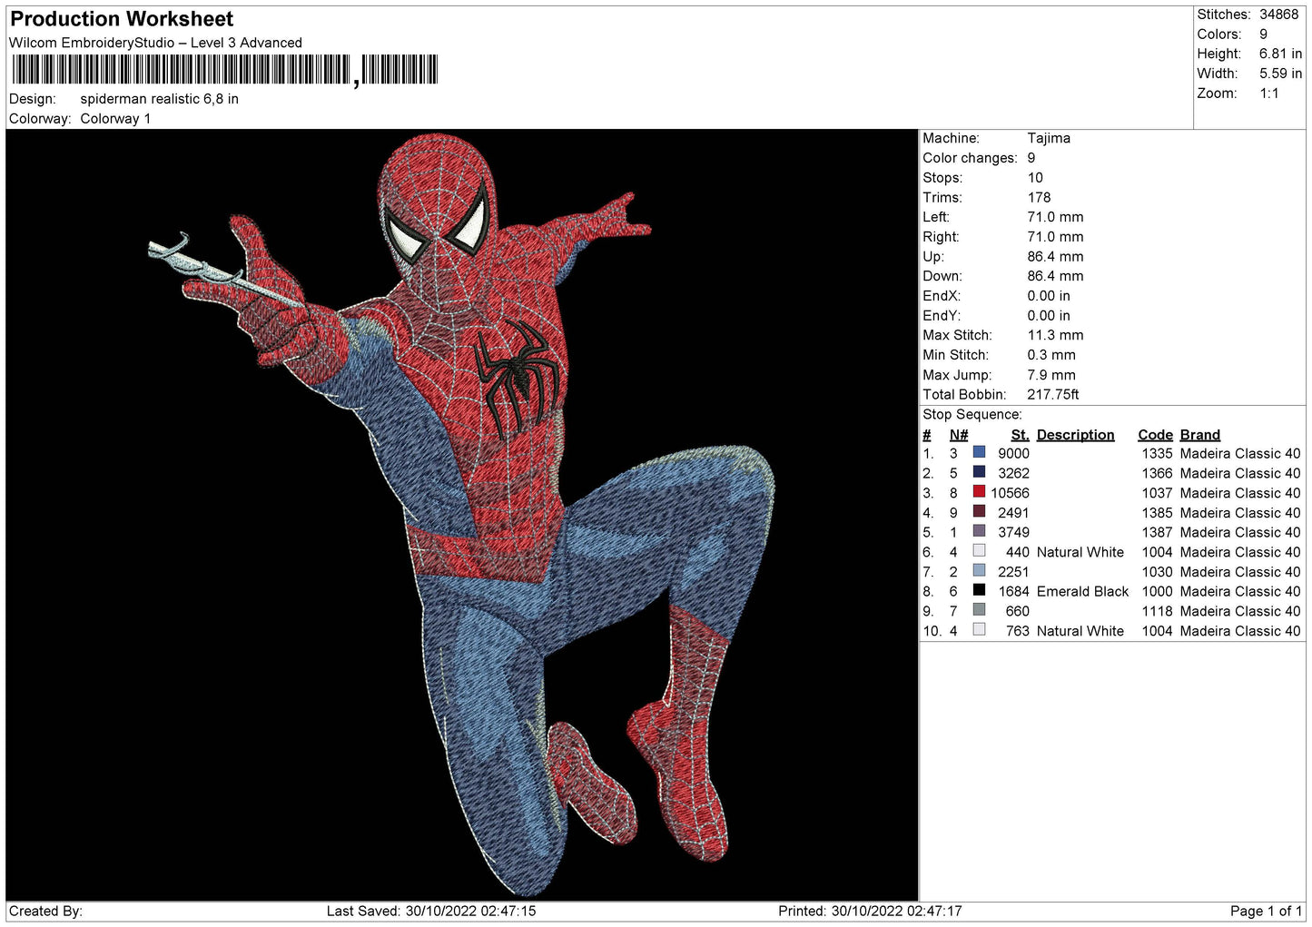
Task: Click the 'Page 1 of 1' indicator
Action: (x=1267, y=911)
